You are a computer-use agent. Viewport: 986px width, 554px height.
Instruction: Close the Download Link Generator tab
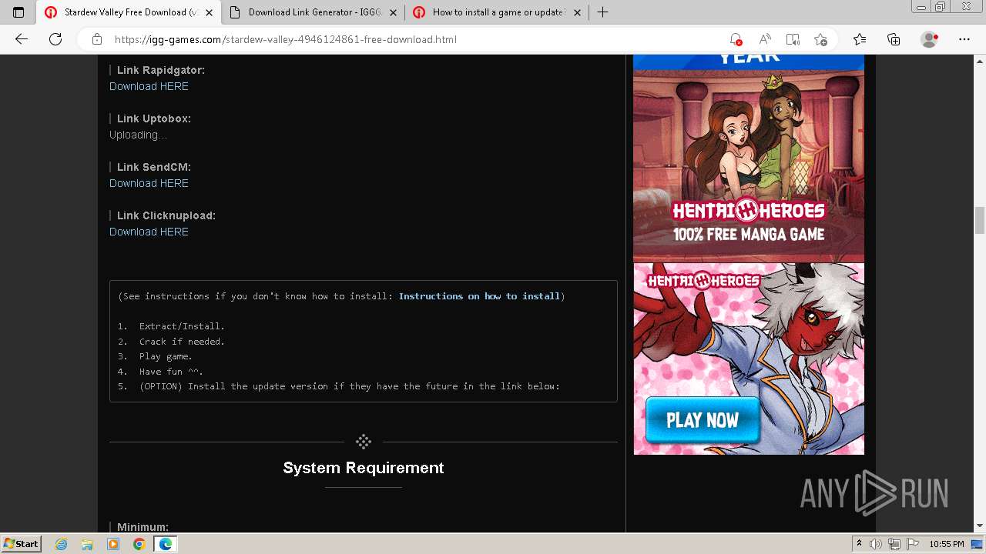[393, 12]
